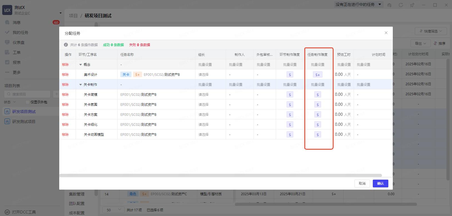The height and width of the screenshot is (216, 452).
Task: Click the 确认 button
Action: [x=380, y=184]
